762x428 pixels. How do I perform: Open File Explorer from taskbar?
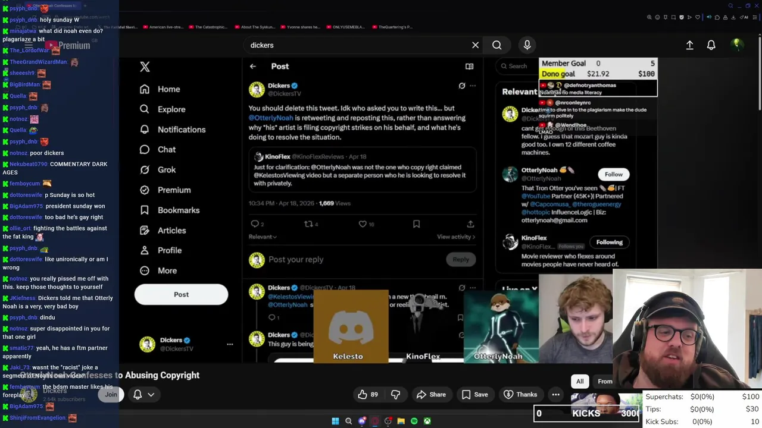click(x=401, y=421)
